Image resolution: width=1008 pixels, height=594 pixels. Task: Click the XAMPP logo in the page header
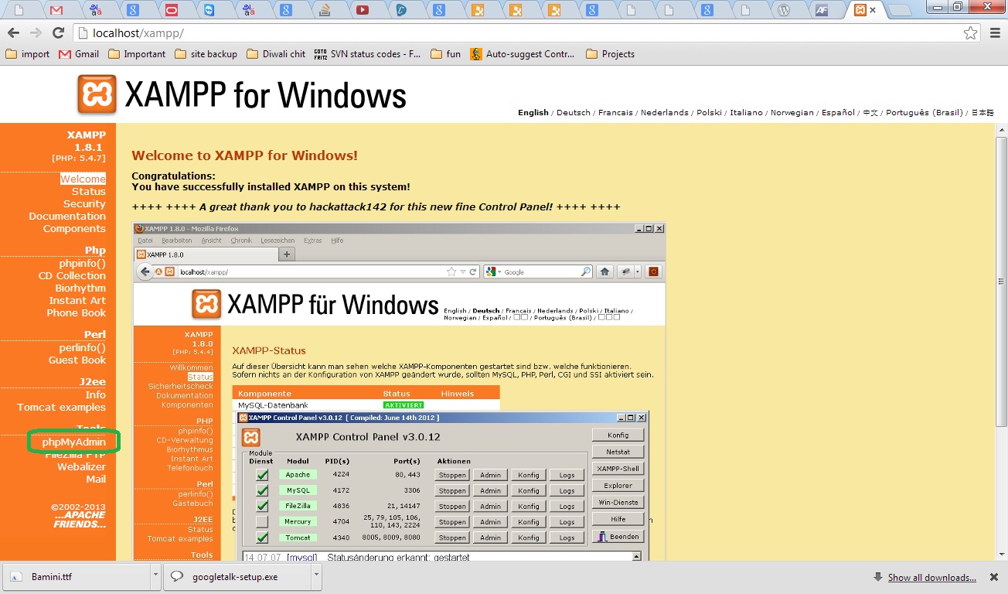97,94
